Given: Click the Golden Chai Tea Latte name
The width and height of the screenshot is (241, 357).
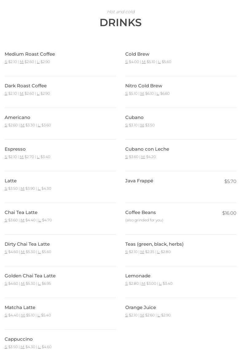Looking at the screenshot, I should (x=30, y=276).
